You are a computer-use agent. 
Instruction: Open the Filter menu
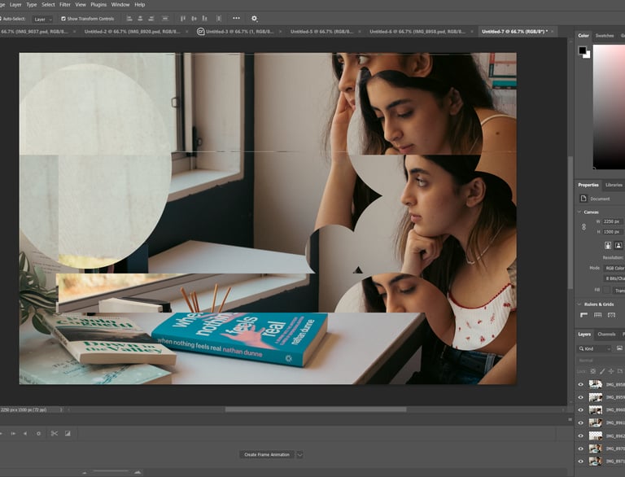pyautogui.click(x=64, y=4)
